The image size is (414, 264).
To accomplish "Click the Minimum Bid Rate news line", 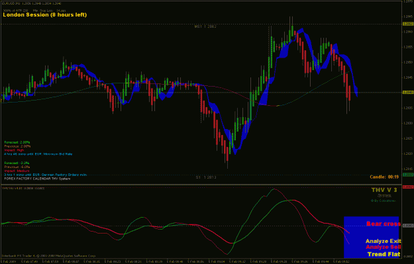I will click(x=38, y=154).
